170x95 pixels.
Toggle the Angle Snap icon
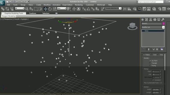coord(88,9)
